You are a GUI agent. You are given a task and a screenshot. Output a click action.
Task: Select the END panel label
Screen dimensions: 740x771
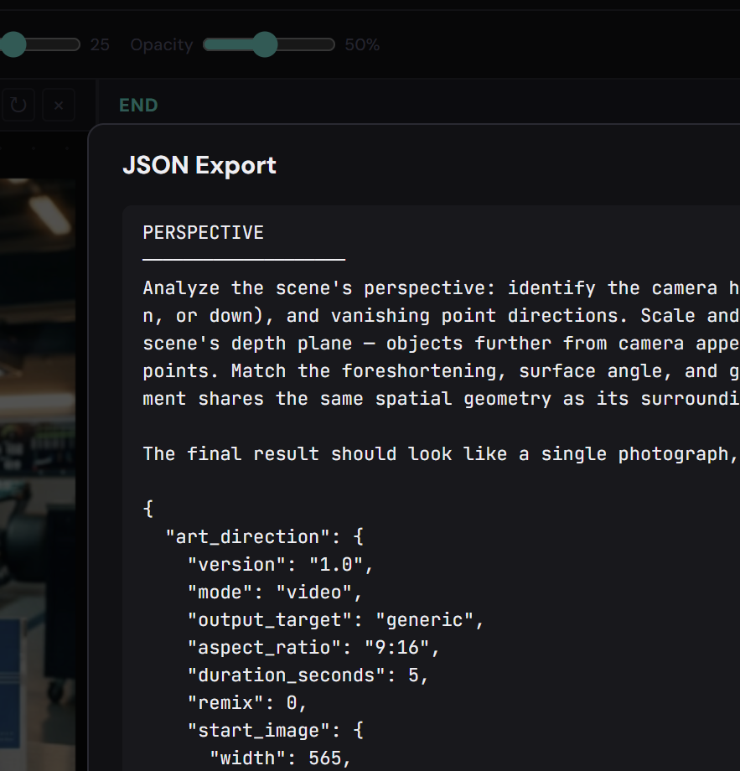point(138,105)
